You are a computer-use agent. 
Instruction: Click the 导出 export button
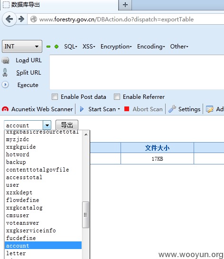tap(67, 125)
